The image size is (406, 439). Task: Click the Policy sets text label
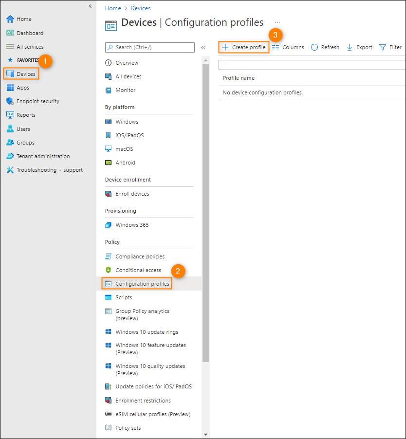pyautogui.click(x=128, y=428)
